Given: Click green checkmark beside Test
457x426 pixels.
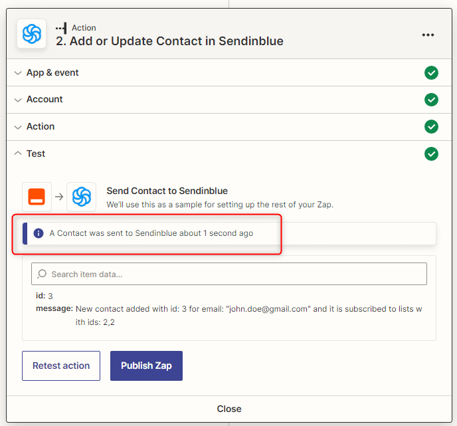Looking at the screenshot, I should coord(431,154).
